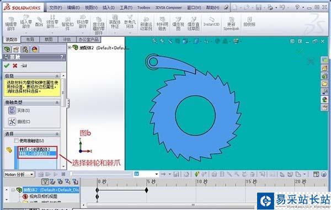Open the File (文件) menu
The width and height of the screenshot is (331, 210).
(x=56, y=8)
